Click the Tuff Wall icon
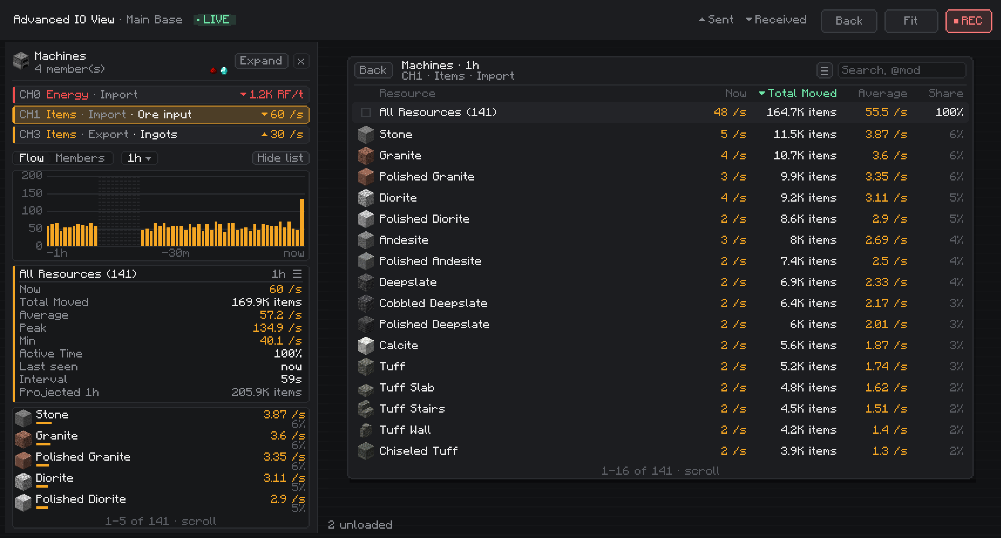1001x538 pixels. click(366, 430)
